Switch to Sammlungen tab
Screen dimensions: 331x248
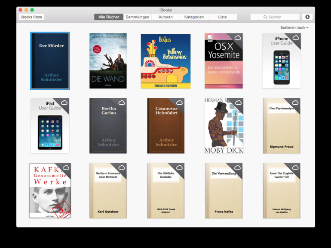(137, 17)
